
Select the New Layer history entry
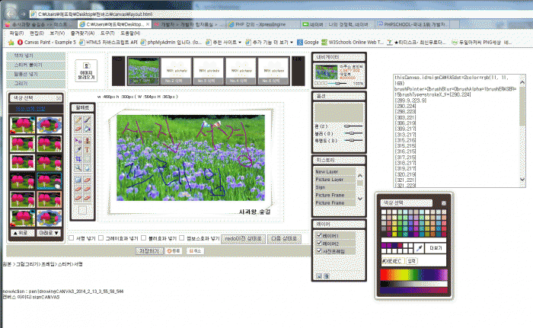(x=335, y=172)
